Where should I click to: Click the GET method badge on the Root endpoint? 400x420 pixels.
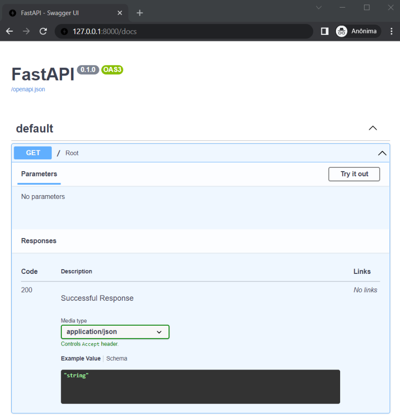[x=33, y=153]
